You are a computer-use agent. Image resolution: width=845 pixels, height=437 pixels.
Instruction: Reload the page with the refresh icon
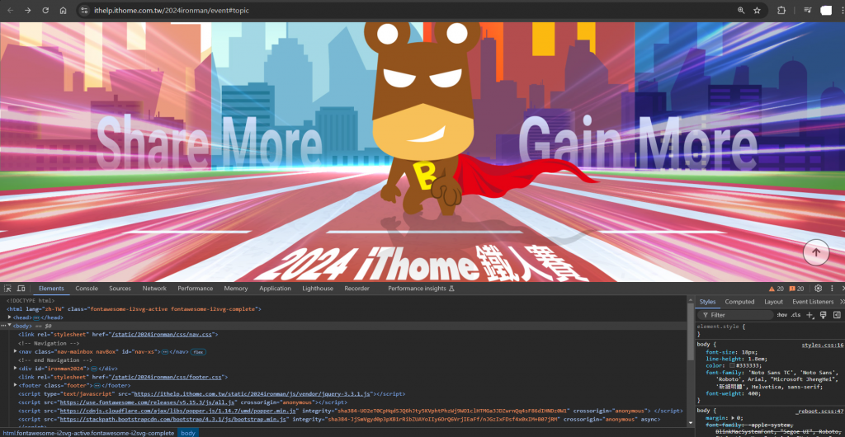[46, 10]
